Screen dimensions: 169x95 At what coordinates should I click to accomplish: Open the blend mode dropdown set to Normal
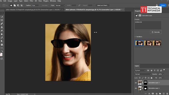point(143,74)
